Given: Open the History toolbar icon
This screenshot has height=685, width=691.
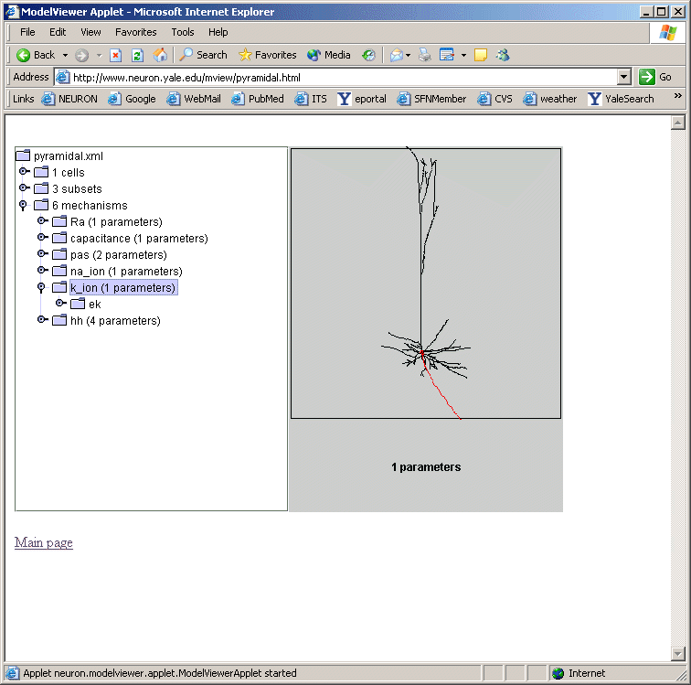Looking at the screenshot, I should point(368,55).
